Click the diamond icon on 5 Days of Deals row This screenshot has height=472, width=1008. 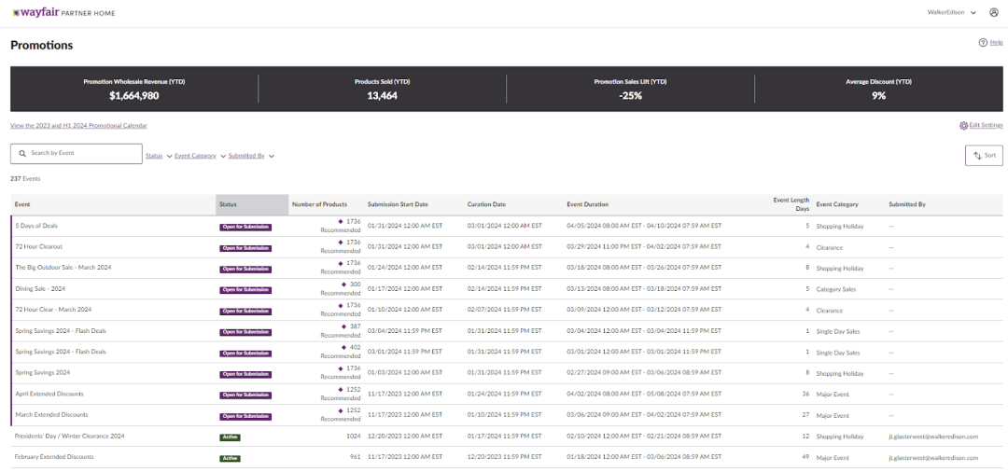coord(341,222)
